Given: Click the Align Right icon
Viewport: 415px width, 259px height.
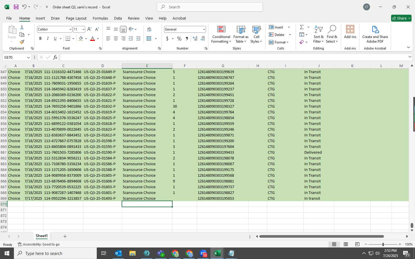Looking at the screenshot, I should tap(123, 39).
